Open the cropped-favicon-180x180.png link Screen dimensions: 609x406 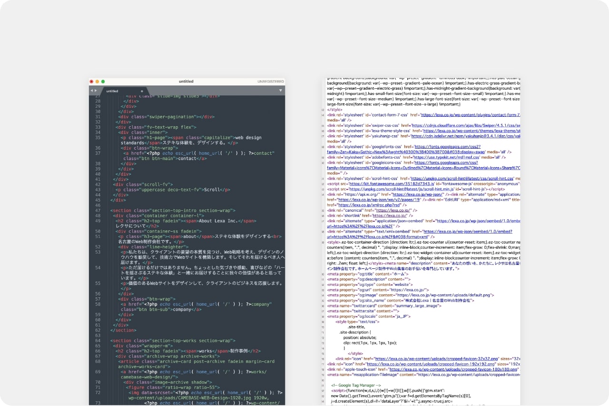453,369
